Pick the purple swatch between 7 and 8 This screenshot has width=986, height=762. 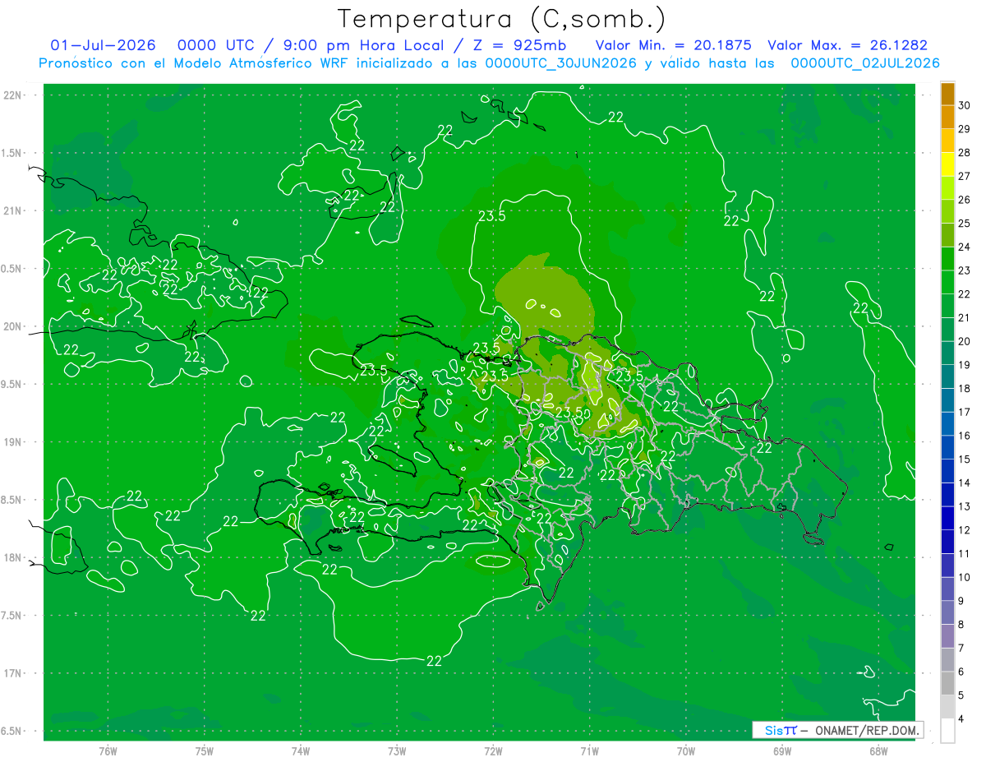point(947,636)
